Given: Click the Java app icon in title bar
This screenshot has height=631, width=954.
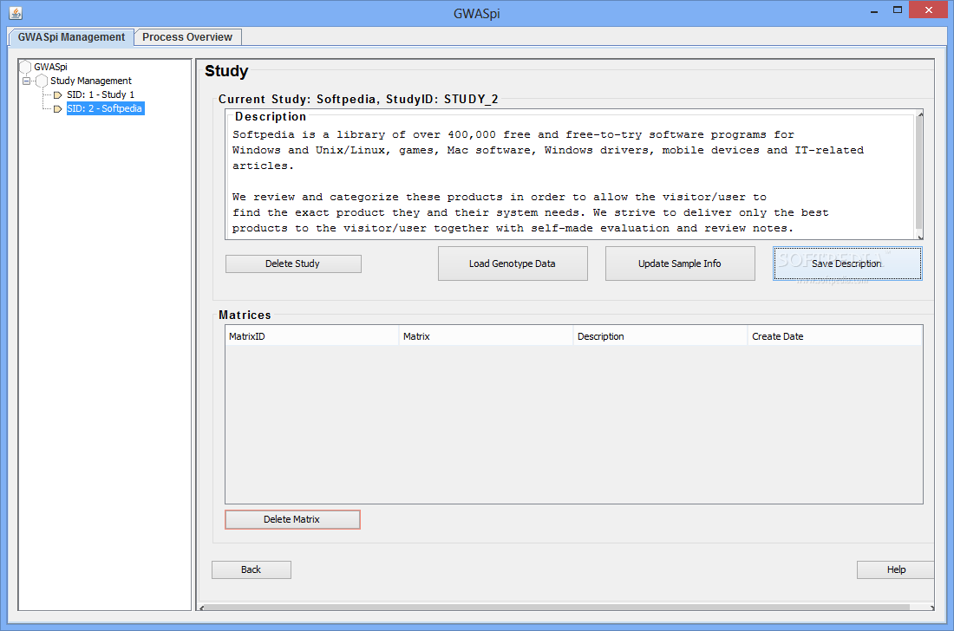Looking at the screenshot, I should (x=16, y=12).
